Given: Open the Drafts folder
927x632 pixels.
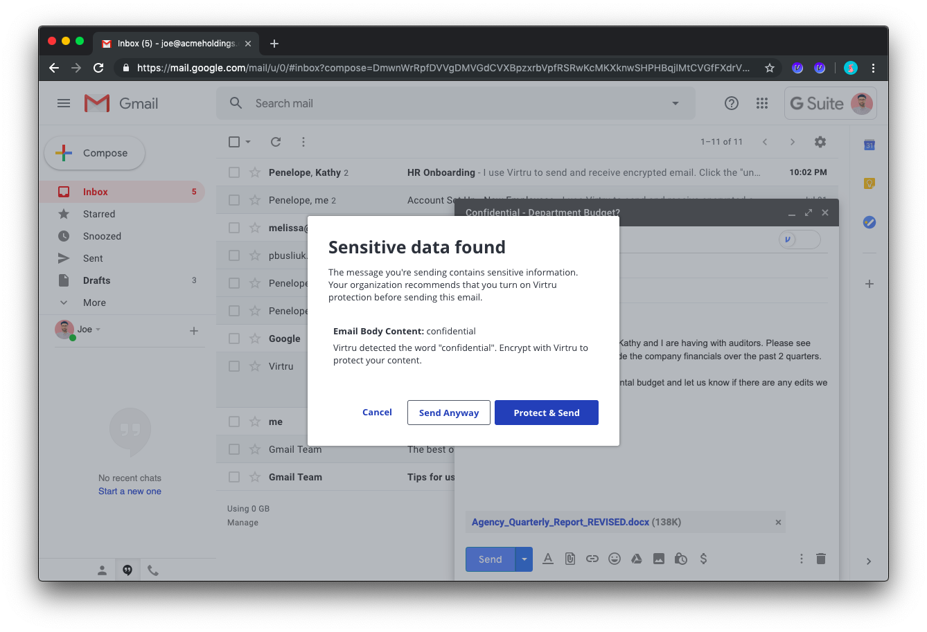Looking at the screenshot, I should [x=96, y=280].
